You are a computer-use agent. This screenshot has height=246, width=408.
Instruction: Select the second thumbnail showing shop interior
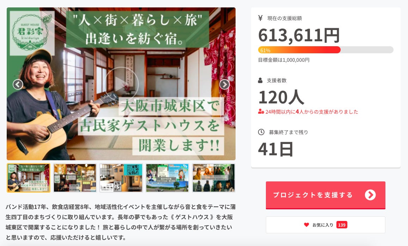pos(75,178)
